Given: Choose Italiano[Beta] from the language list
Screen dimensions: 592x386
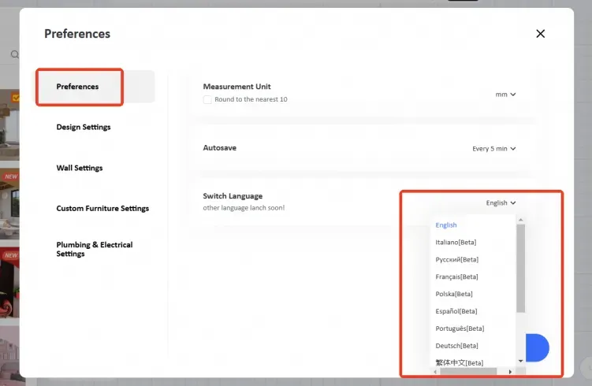Looking at the screenshot, I should (456, 242).
